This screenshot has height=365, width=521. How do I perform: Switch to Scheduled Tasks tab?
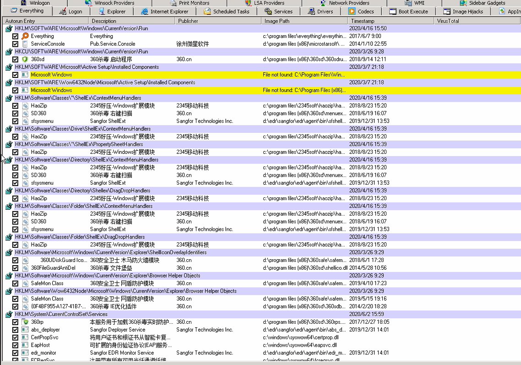226,11
